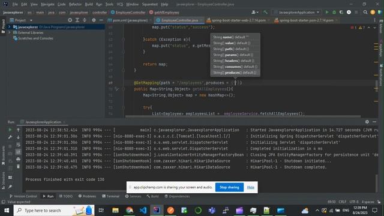Open the Version Control tool window tab
This screenshot has height=216, width=384.
click(23, 196)
